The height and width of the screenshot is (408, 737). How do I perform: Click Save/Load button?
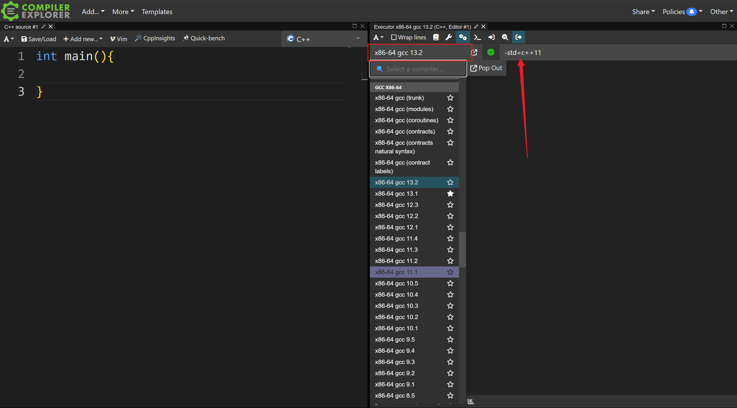[39, 39]
